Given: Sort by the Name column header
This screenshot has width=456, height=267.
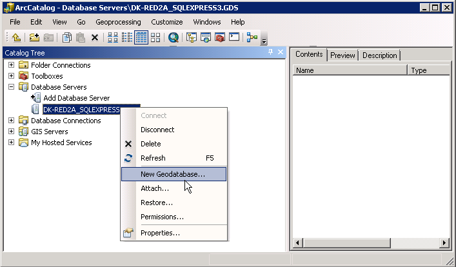Looking at the screenshot, I should coord(350,70).
